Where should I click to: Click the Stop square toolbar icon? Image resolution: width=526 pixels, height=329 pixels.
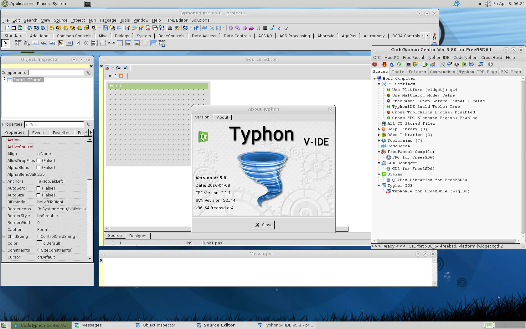[x=265, y=28]
